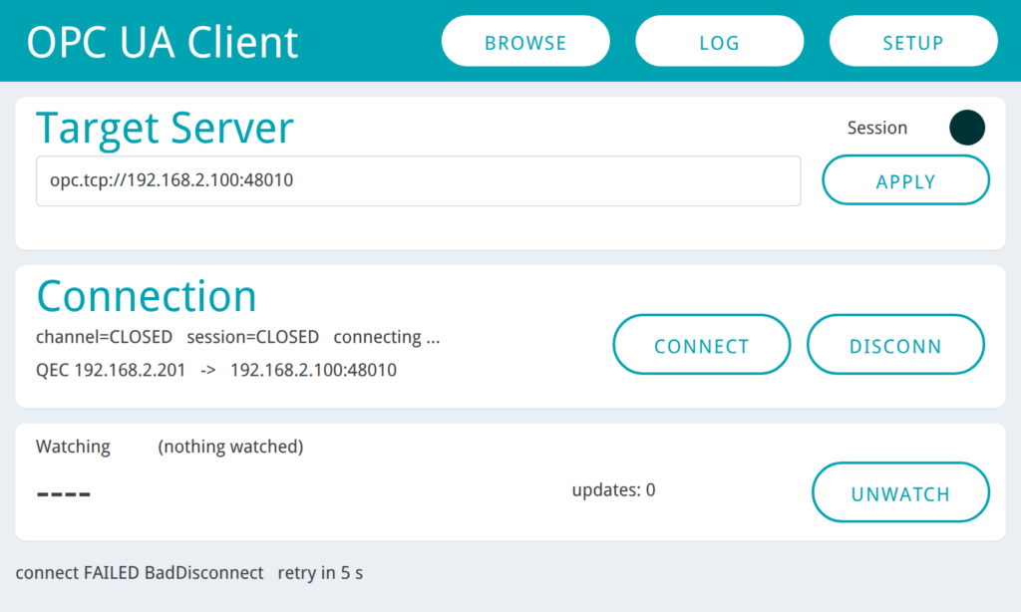Click the Target Server heading
The image size is (1021, 612).
click(165, 129)
